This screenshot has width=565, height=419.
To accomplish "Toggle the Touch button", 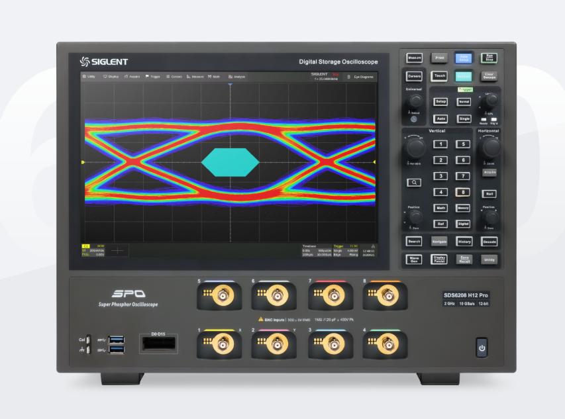I will (440, 76).
